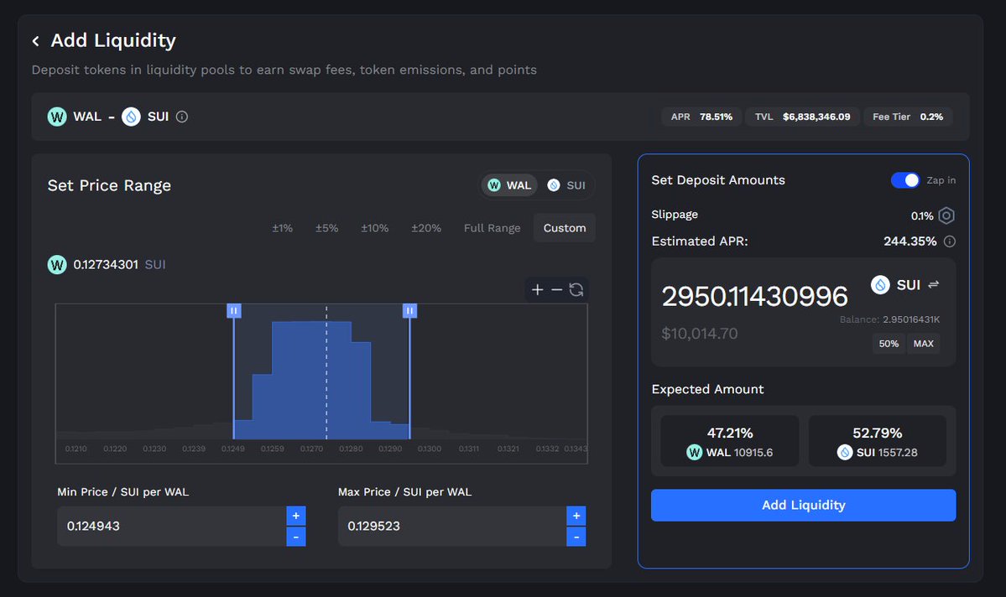This screenshot has width=1006, height=597.
Task: Click the left price range slider handle
Action: (x=234, y=311)
